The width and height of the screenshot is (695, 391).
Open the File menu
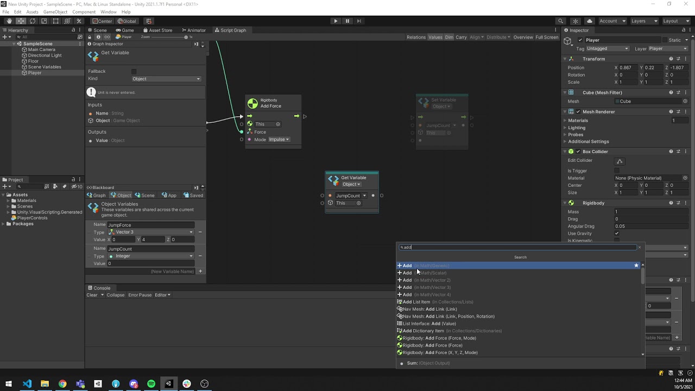click(x=5, y=12)
